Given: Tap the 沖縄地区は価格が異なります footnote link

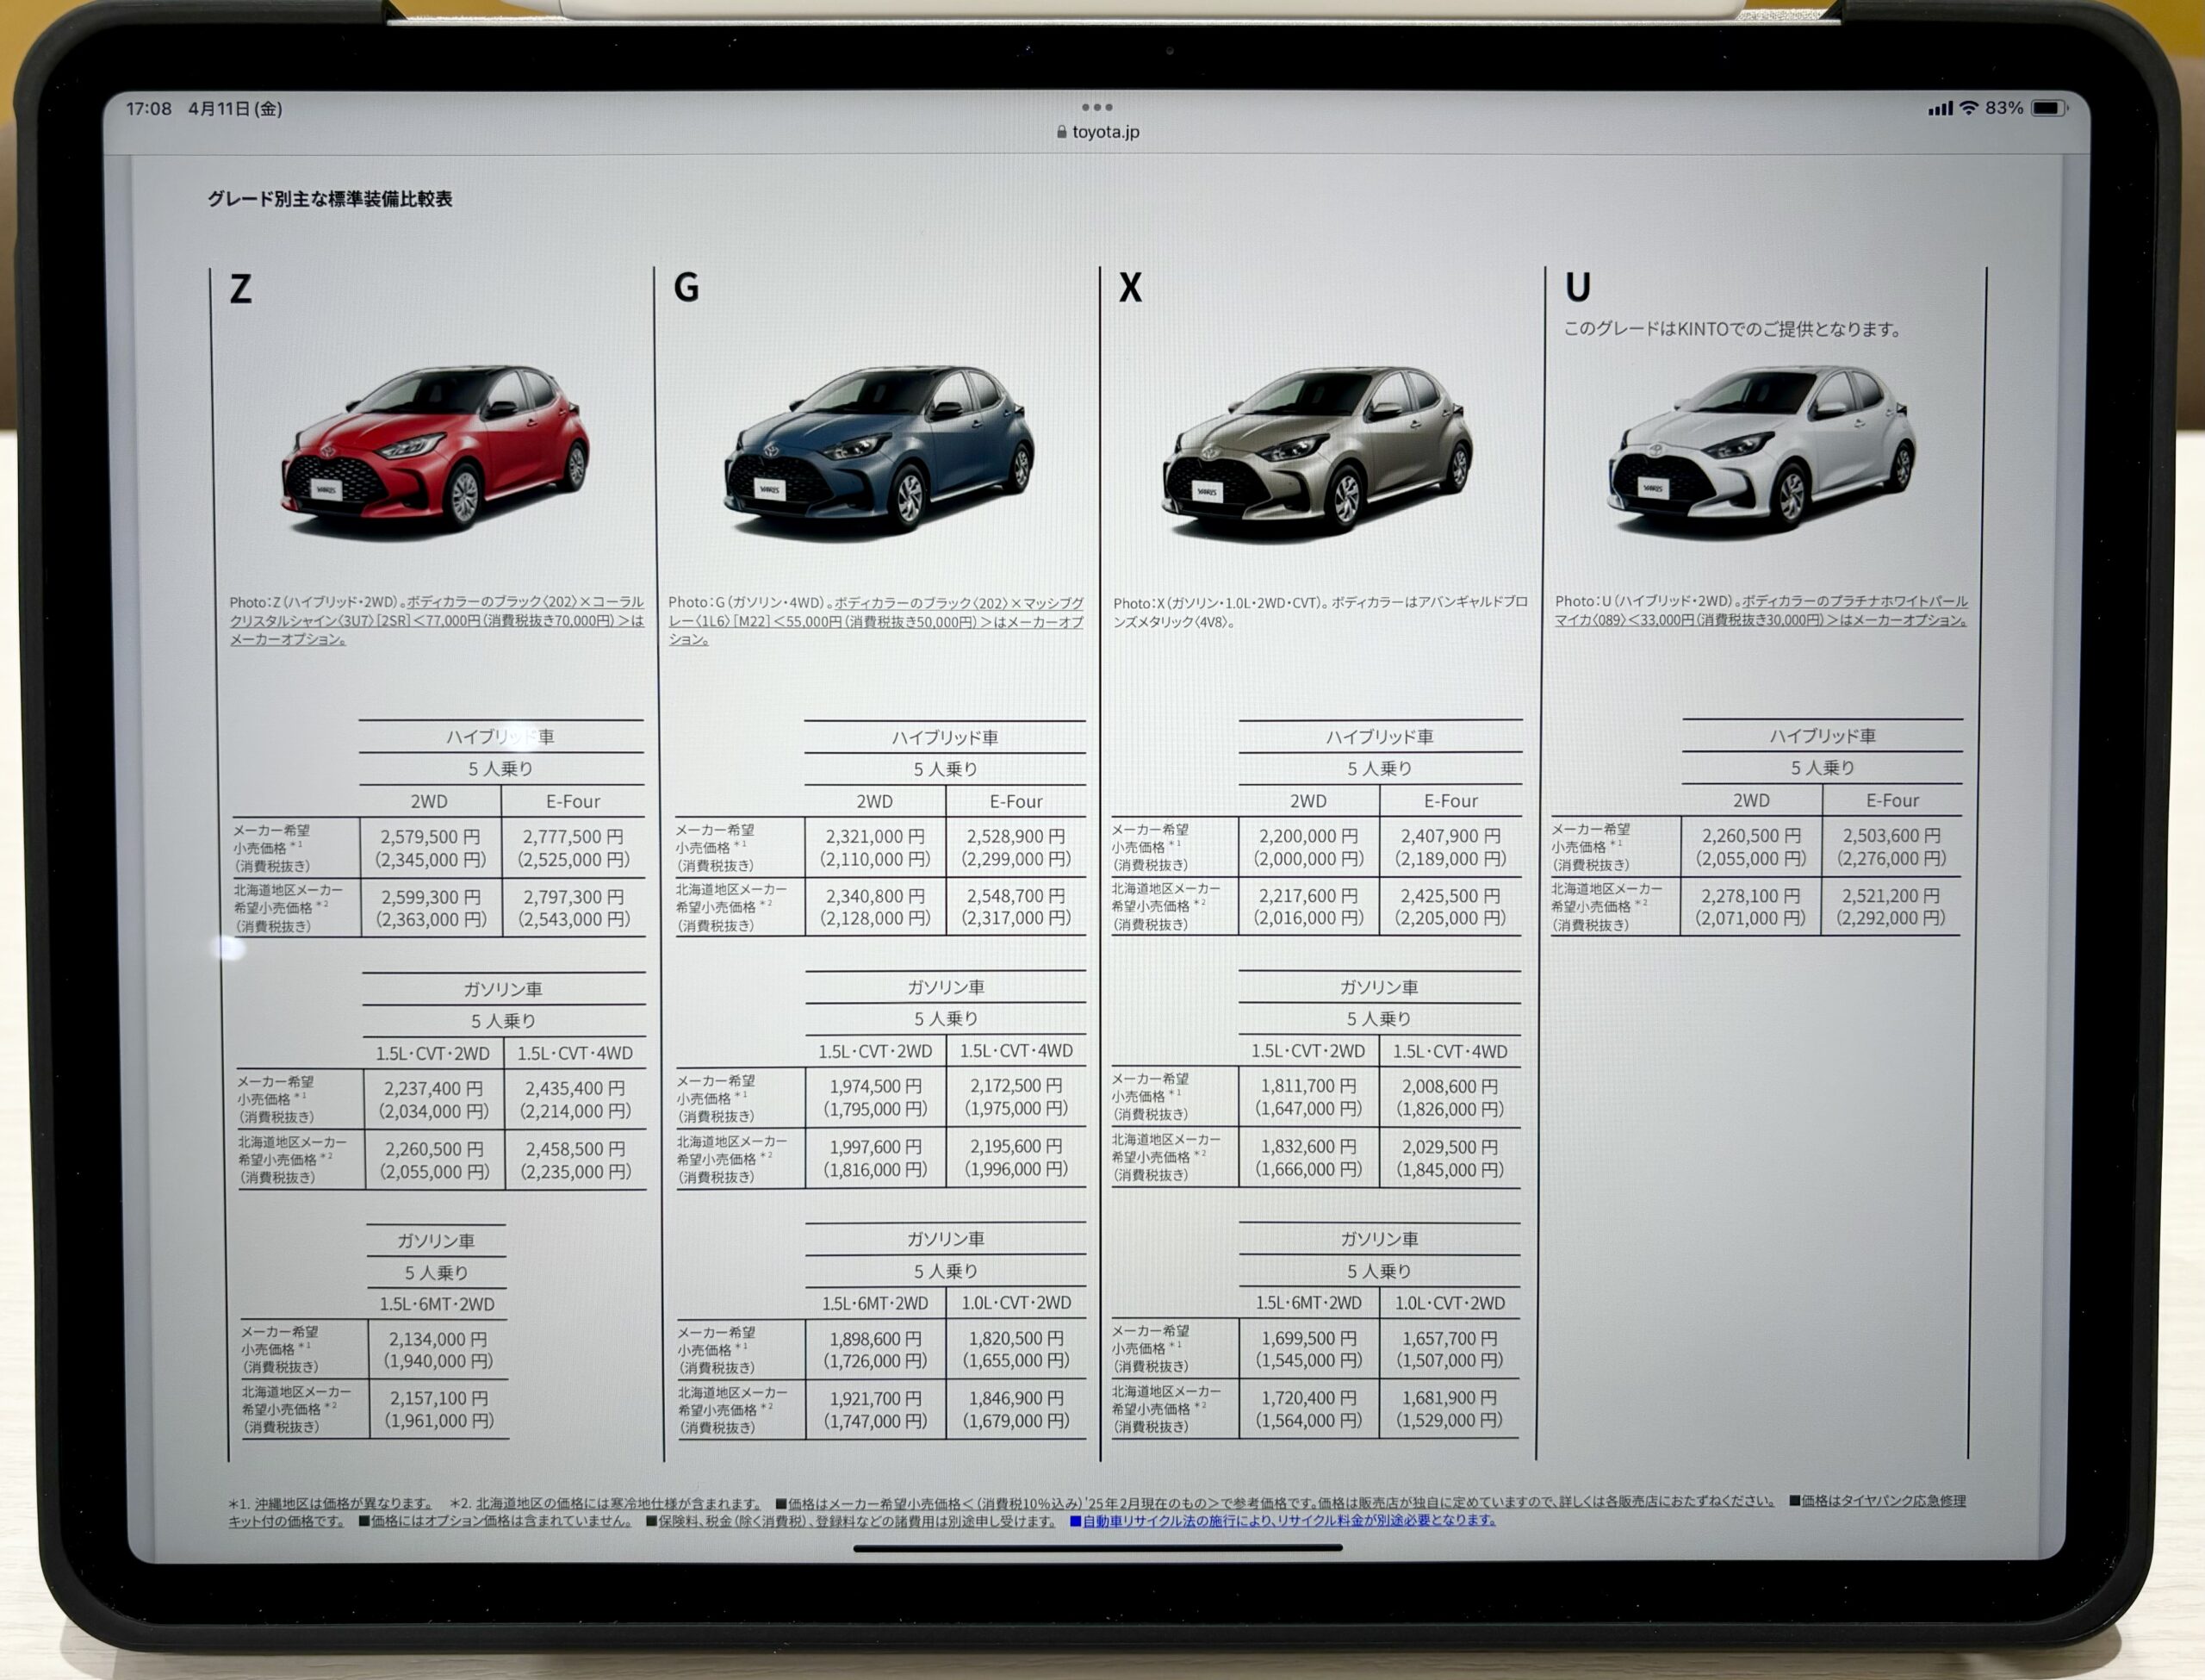Looking at the screenshot, I should tap(343, 1503).
